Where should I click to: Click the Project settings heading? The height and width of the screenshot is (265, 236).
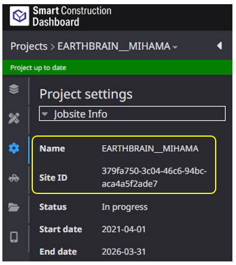coord(86,94)
